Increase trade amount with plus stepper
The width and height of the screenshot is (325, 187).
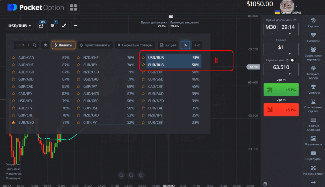(x=290, y=54)
